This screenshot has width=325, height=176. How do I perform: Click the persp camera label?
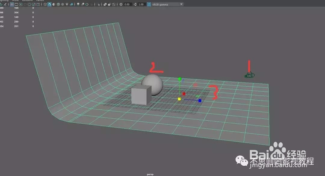pyautogui.click(x=150, y=174)
